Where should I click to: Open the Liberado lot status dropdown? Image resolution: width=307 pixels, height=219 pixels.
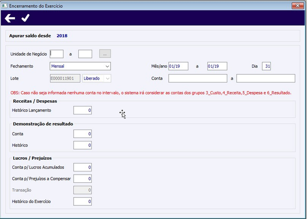pyautogui.click(x=96, y=78)
